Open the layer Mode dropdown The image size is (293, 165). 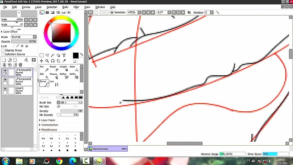click(35, 37)
